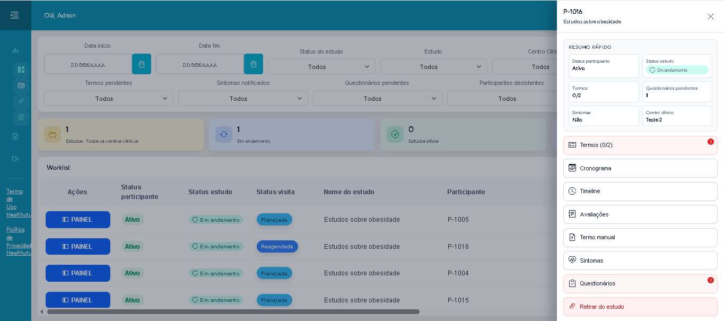Open the Questionários section
724x321 pixels.
(x=640, y=283)
